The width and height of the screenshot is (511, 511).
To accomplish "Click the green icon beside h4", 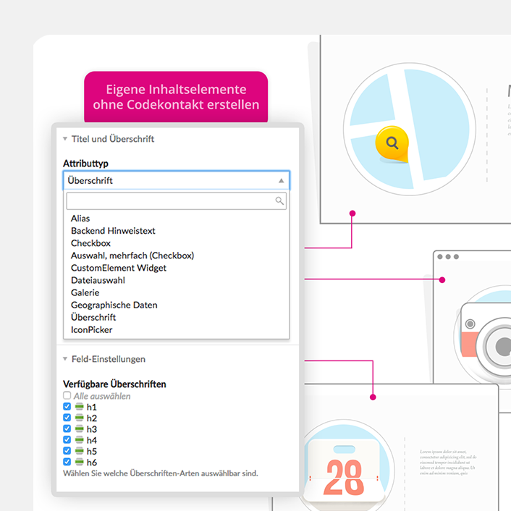I will pos(79,440).
